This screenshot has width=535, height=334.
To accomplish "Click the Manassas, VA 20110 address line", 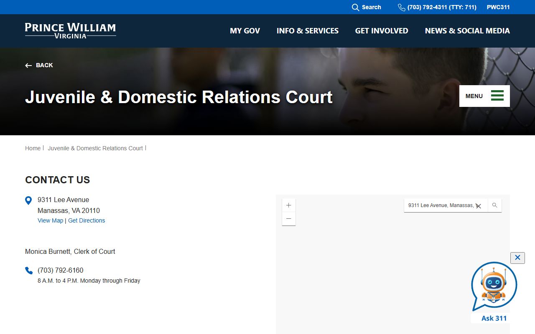I will point(69,210).
